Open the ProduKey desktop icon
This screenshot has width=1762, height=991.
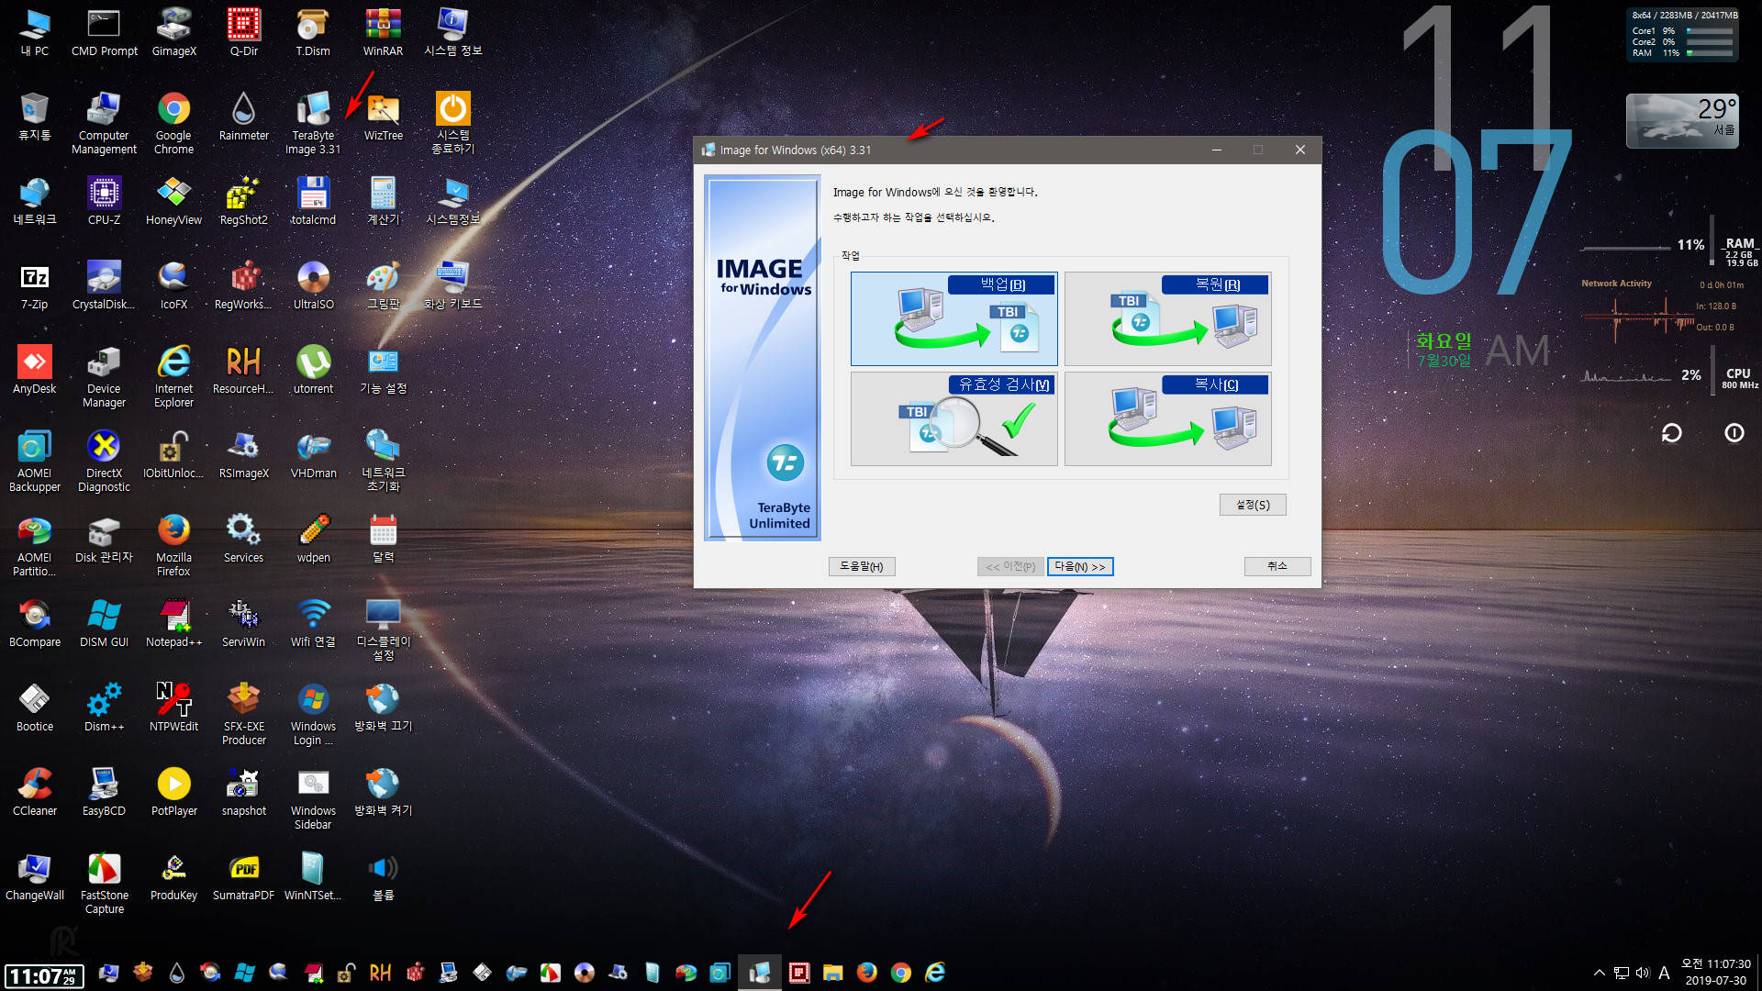tap(173, 876)
